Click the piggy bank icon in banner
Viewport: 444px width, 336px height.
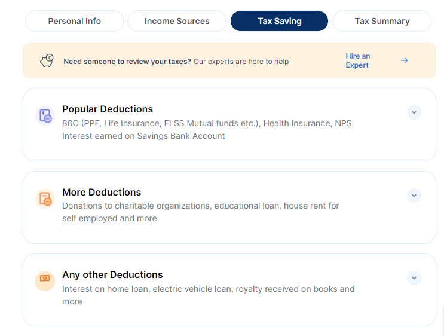click(47, 60)
